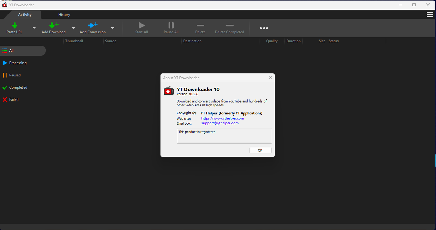
Task: Click OK in the About dialog
Action: point(260,150)
